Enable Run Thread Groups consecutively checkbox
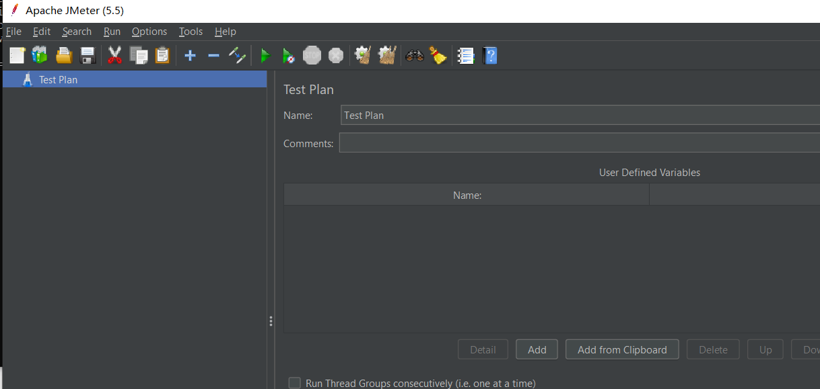820x389 pixels. pyautogui.click(x=294, y=383)
